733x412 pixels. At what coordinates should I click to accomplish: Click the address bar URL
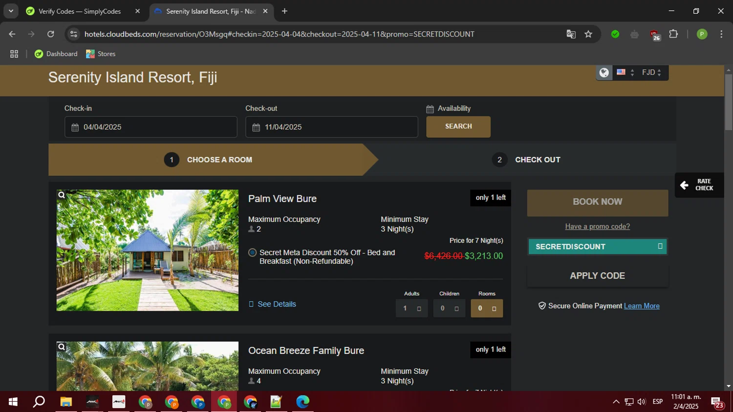pos(279,34)
